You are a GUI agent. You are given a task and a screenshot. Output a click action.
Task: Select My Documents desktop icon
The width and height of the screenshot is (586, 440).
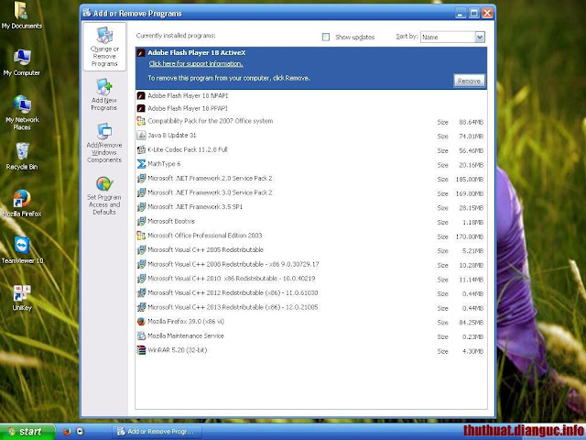tap(22, 16)
